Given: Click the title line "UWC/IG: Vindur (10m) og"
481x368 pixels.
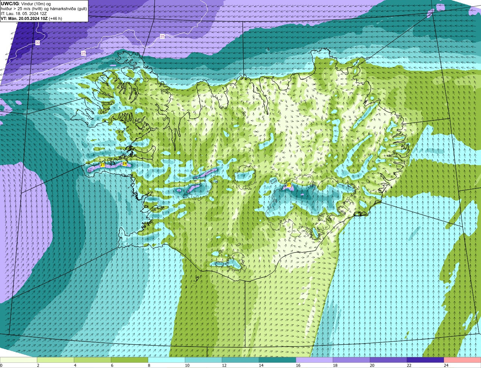Looking at the screenshot, I should tap(26, 4).
